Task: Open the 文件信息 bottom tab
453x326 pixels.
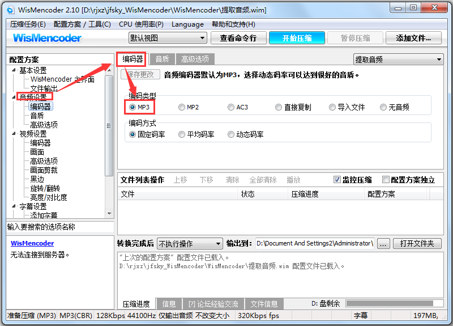Action: [x=264, y=304]
